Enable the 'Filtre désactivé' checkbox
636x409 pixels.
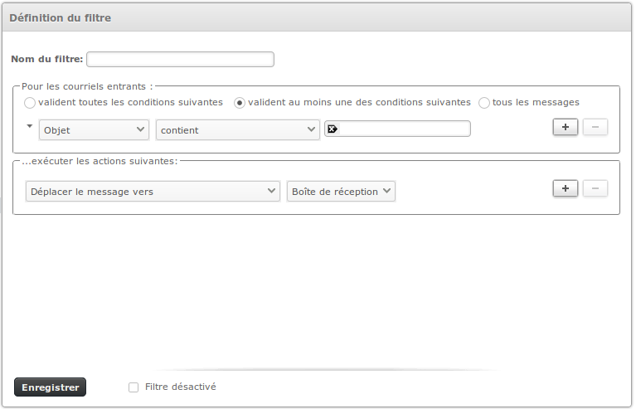point(134,387)
